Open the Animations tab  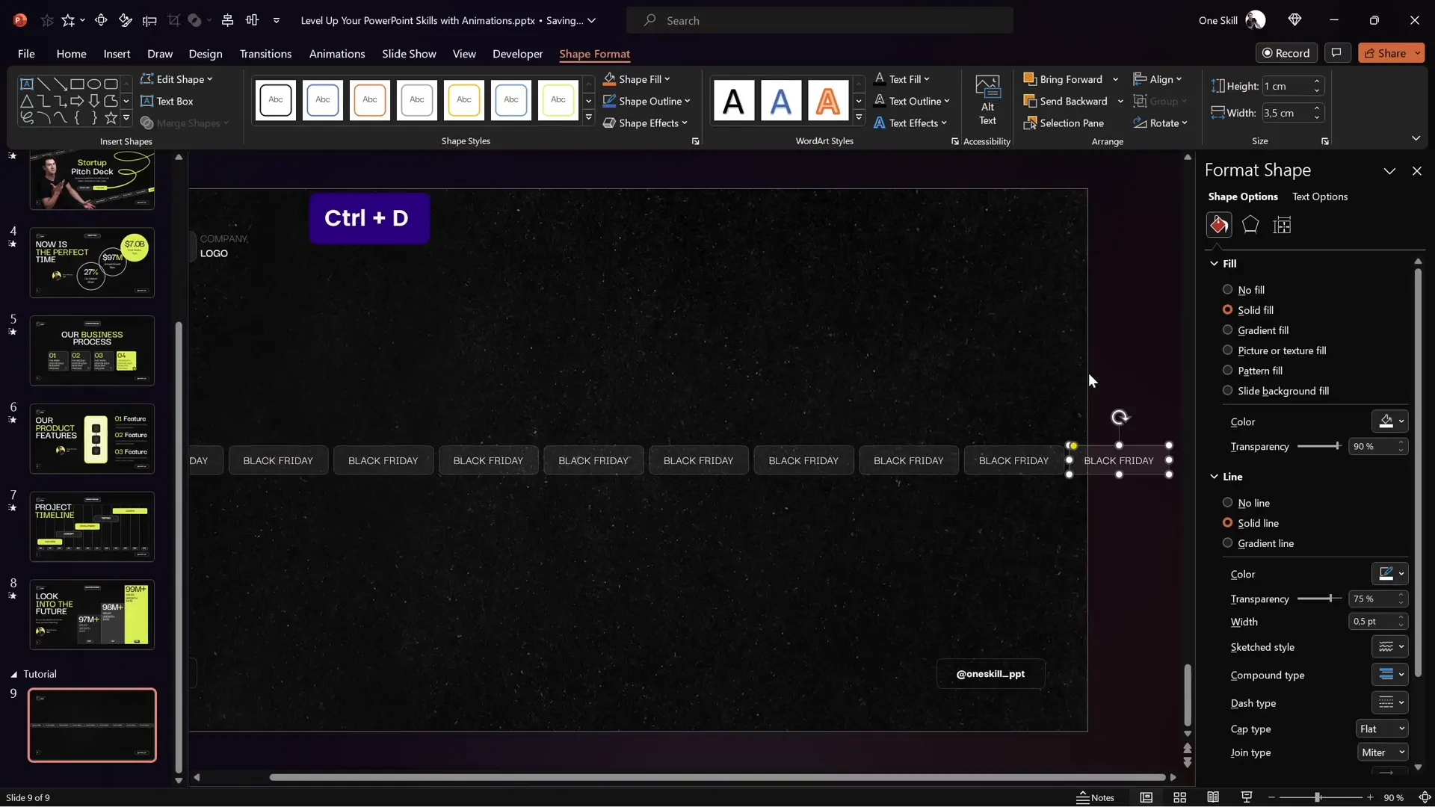(x=337, y=54)
